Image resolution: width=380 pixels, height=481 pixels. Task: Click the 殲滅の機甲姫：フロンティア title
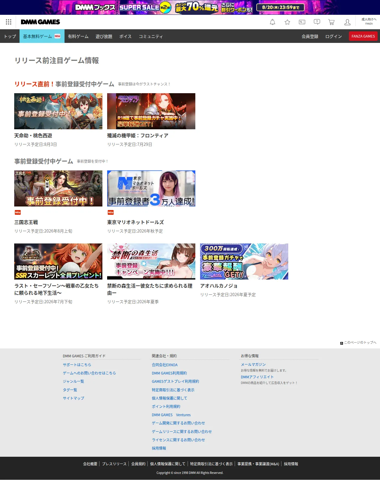point(138,135)
